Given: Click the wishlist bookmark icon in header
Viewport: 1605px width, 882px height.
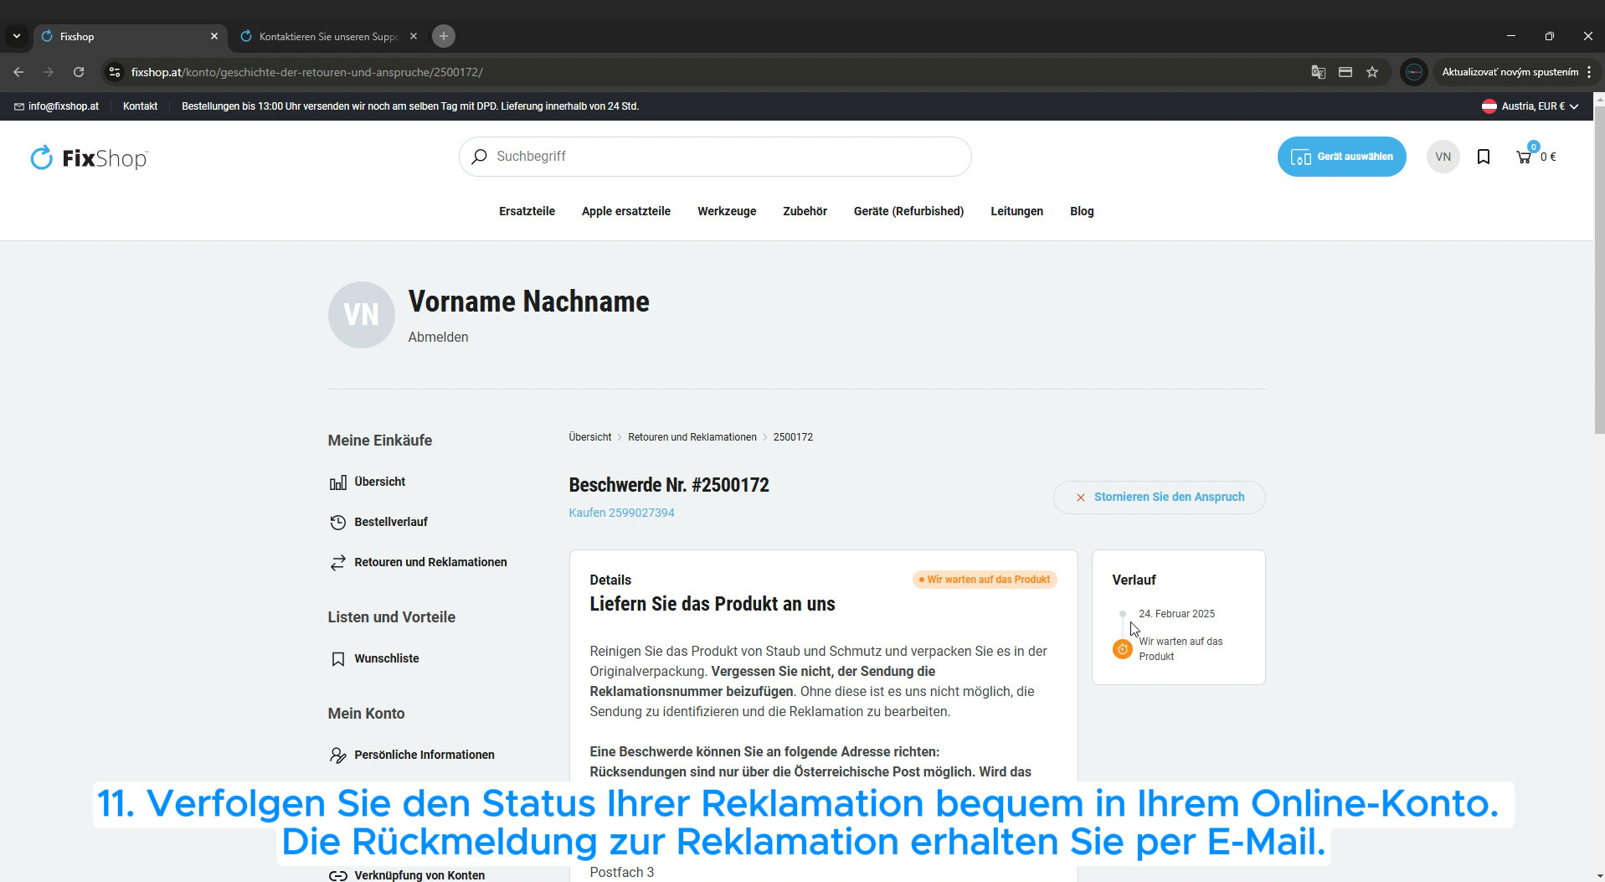Looking at the screenshot, I should click(x=1483, y=157).
